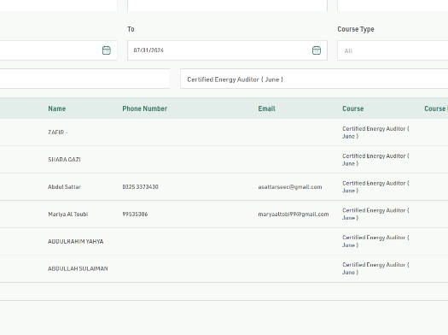Select the Mariya Al Toubi name cell
Screen dimensions: 448x335
[68, 214]
